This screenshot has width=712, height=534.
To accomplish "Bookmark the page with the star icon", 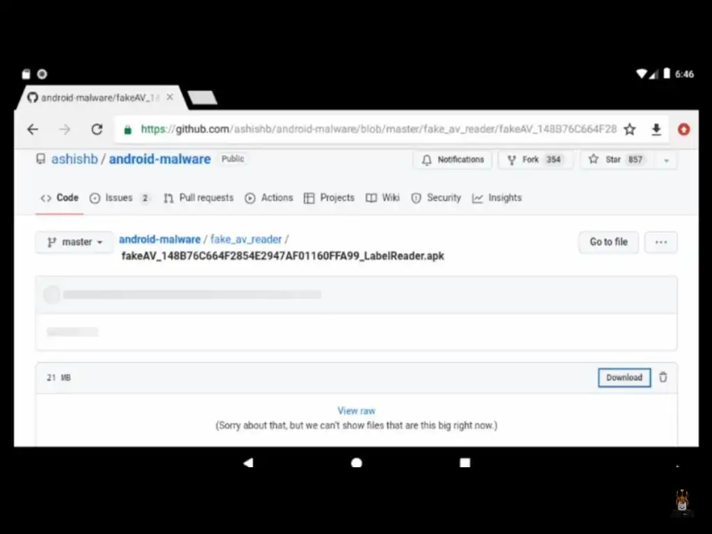I will (629, 129).
